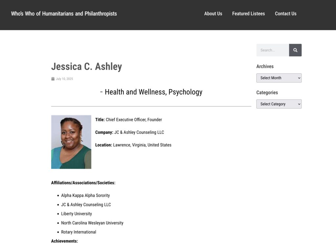This screenshot has width=336, height=250.
Task: Go to Featured Listees page
Action: (248, 14)
